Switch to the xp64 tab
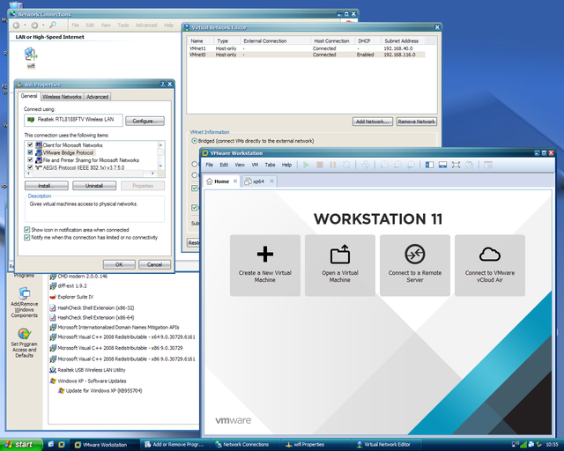The height and width of the screenshot is (451, 564). coord(258,181)
